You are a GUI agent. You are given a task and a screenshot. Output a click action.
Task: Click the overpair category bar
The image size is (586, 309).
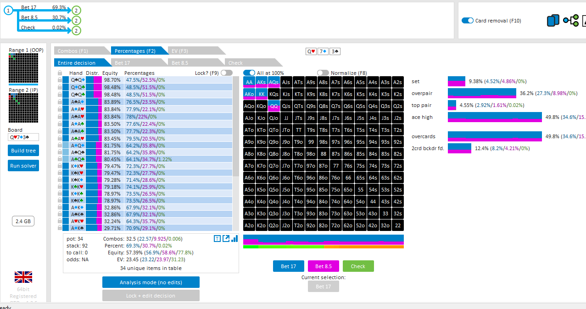pos(482,93)
